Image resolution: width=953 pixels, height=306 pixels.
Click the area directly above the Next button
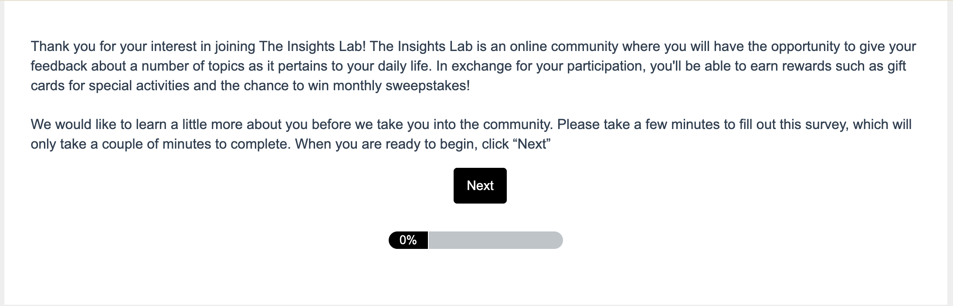pyautogui.click(x=479, y=161)
